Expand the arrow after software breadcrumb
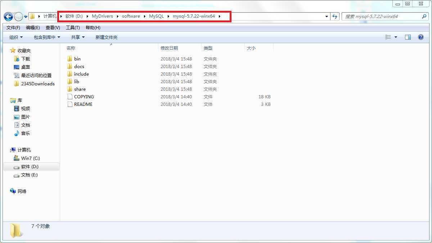This screenshot has height=243, width=432. (145, 16)
